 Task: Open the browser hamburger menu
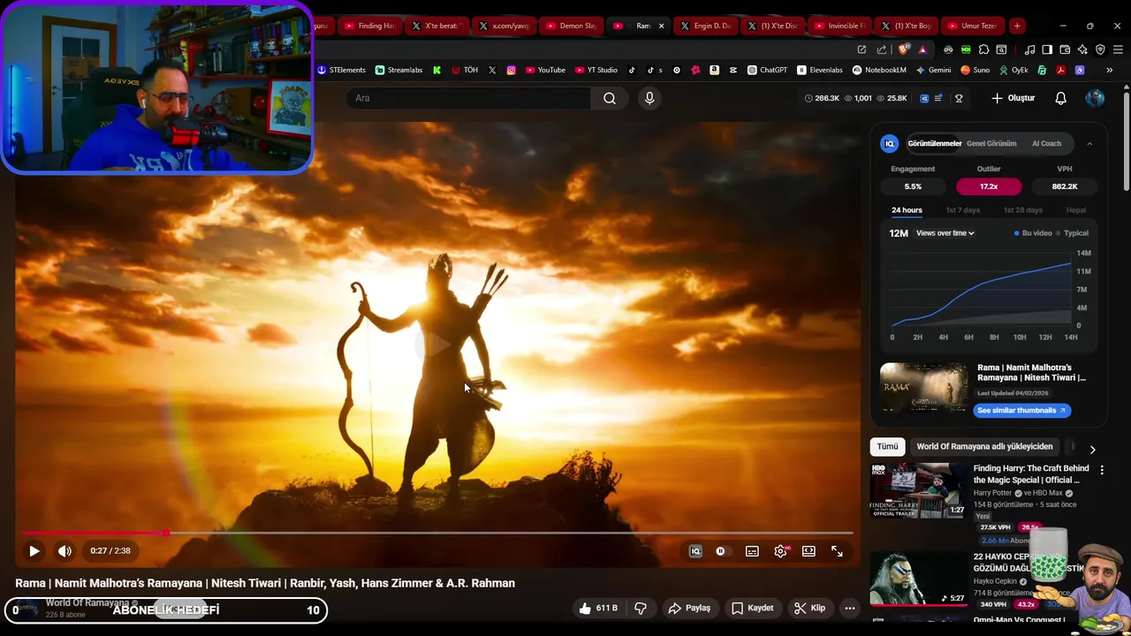coord(1118,49)
